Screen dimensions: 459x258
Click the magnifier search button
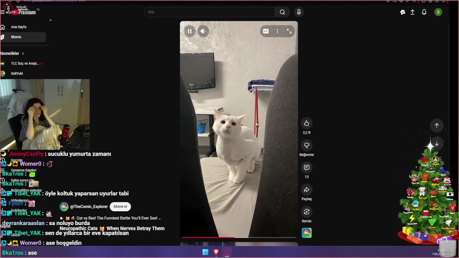pos(283,12)
